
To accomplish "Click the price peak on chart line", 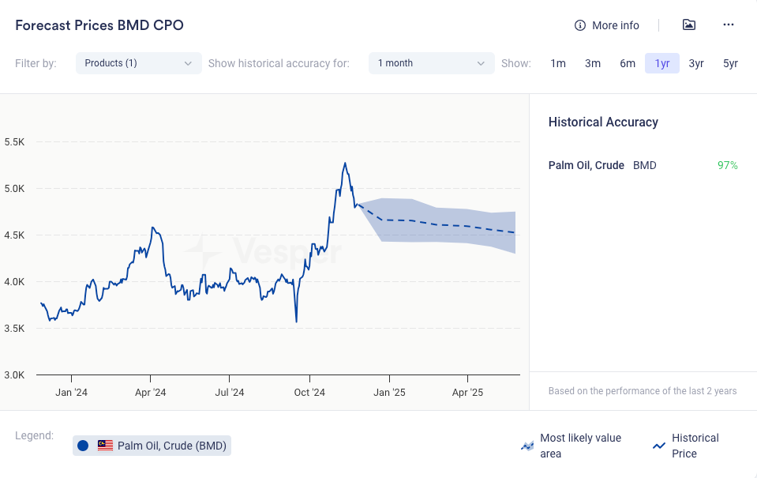I will coord(345,164).
